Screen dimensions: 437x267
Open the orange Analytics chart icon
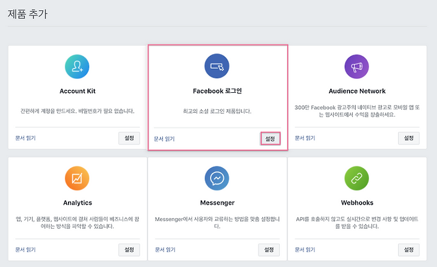coord(77,178)
